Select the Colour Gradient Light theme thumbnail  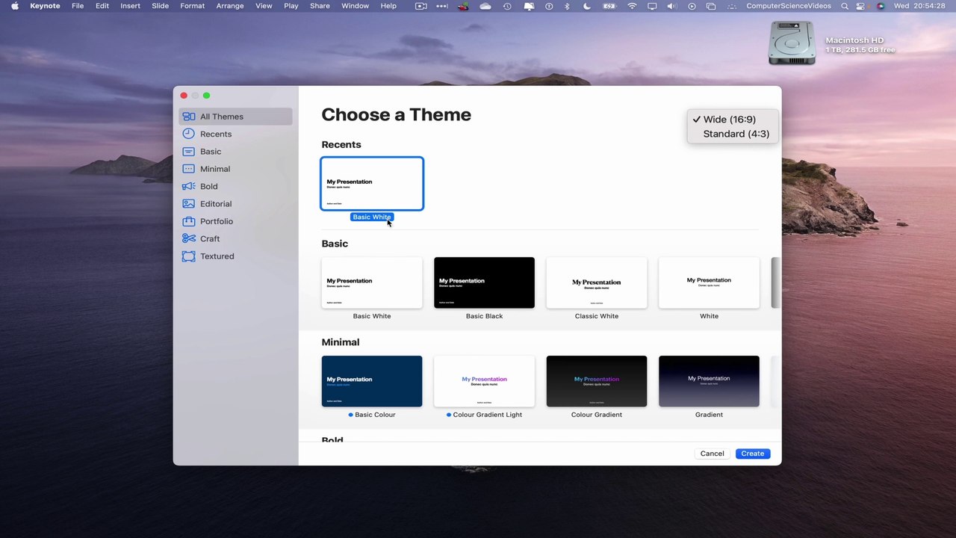484,381
